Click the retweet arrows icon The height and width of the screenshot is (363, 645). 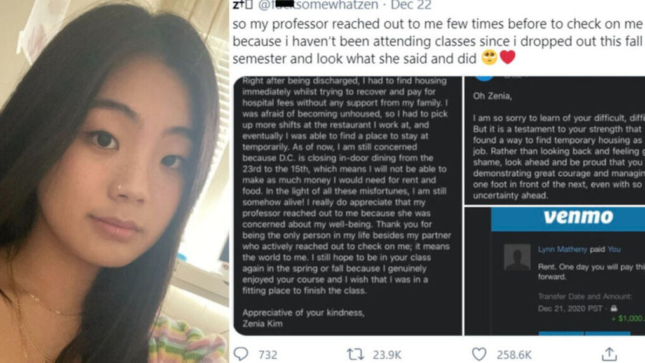click(355, 354)
